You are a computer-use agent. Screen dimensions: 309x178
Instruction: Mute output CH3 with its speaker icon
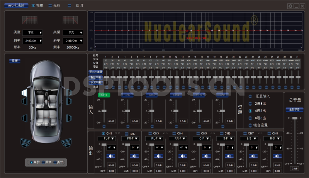coord(159,156)
